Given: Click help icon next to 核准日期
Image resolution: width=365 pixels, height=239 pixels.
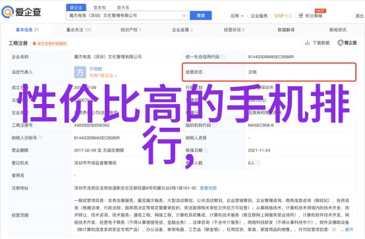Looking at the screenshot, I should pyautogui.click(x=206, y=150).
